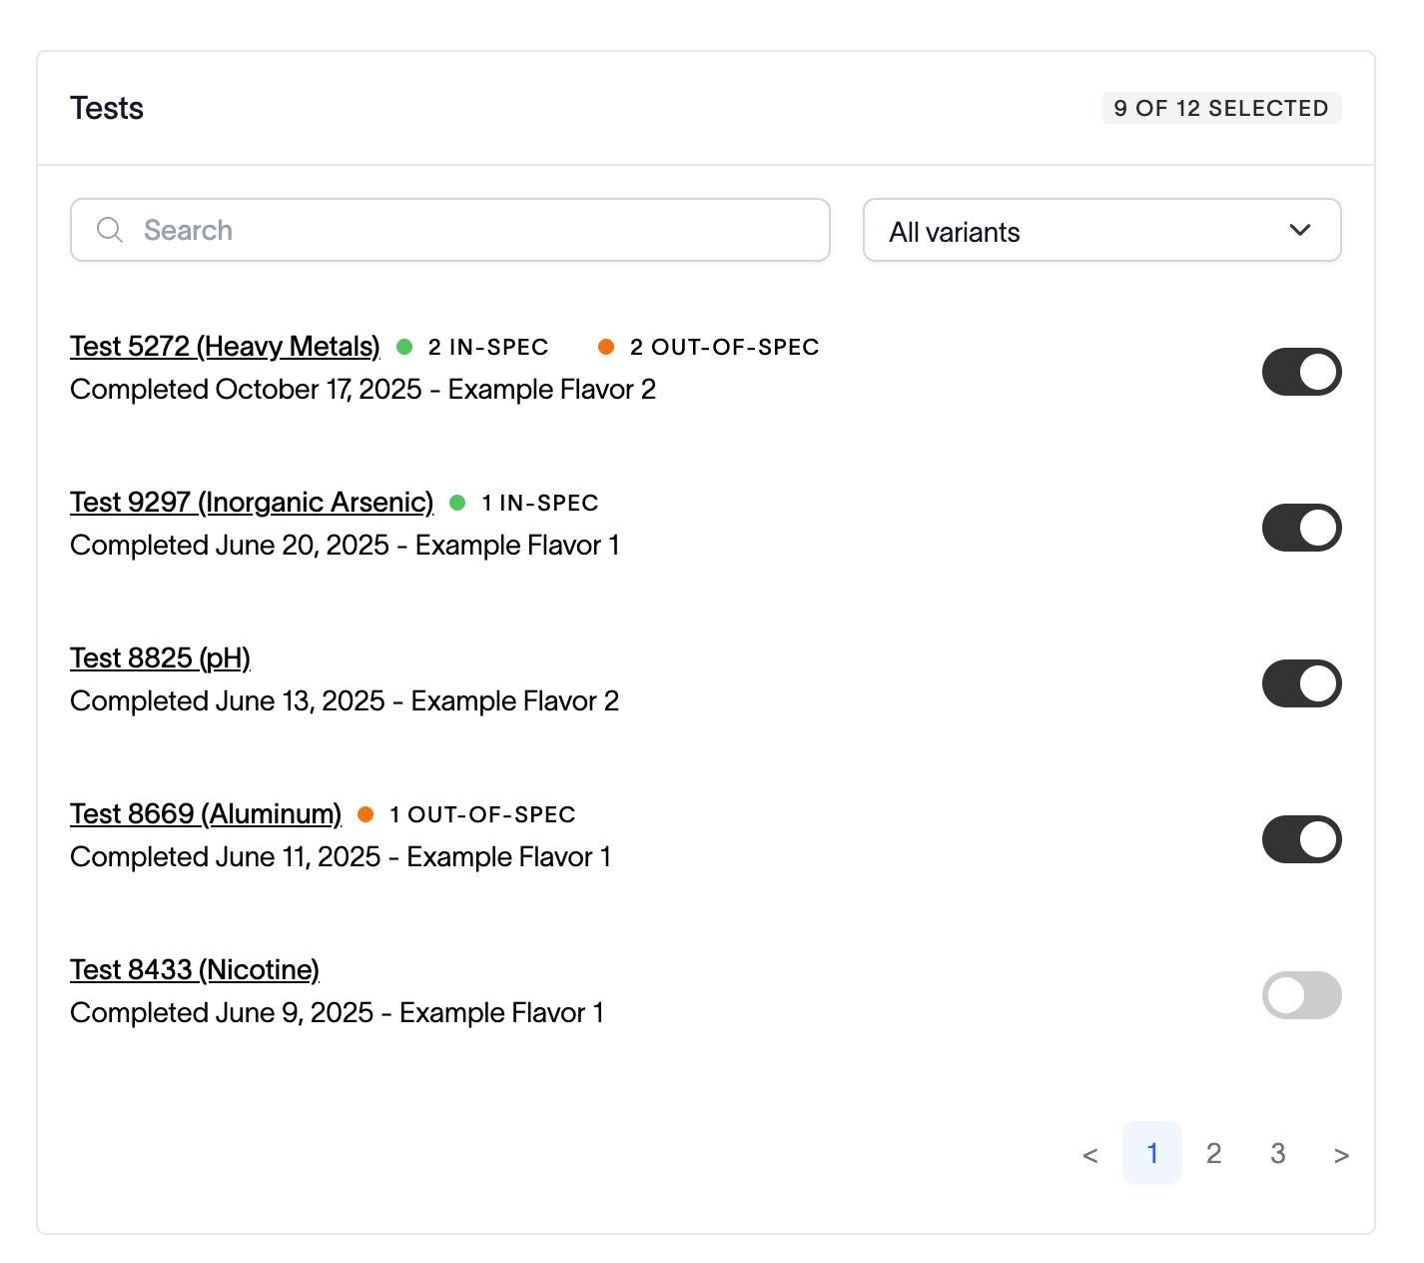The image size is (1424, 1263).
Task: Go to next page arrow
Action: coord(1341,1154)
